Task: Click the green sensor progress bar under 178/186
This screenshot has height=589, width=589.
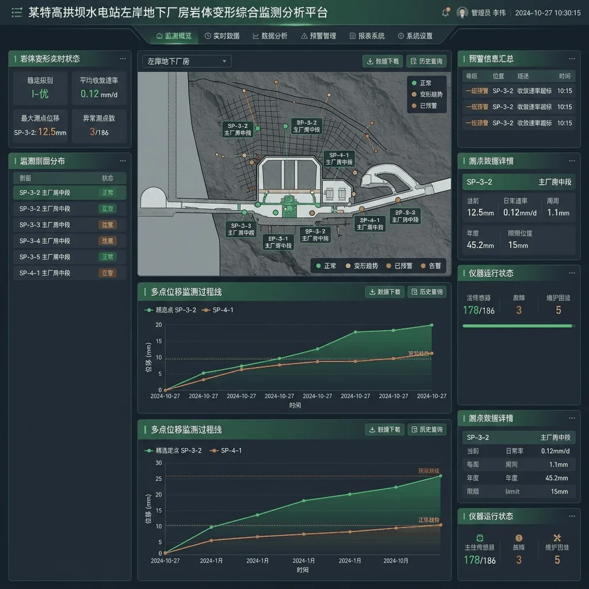Action: tap(519, 326)
